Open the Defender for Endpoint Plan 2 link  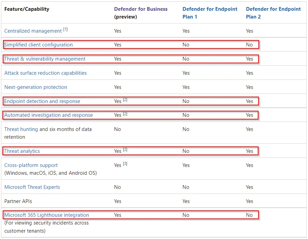pos(273,13)
